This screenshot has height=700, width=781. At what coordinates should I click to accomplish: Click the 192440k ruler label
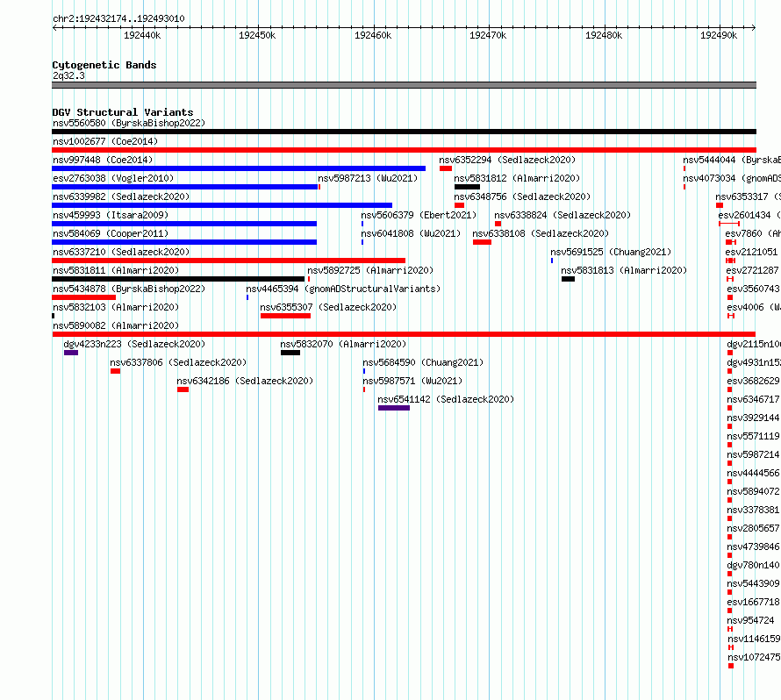[142, 35]
